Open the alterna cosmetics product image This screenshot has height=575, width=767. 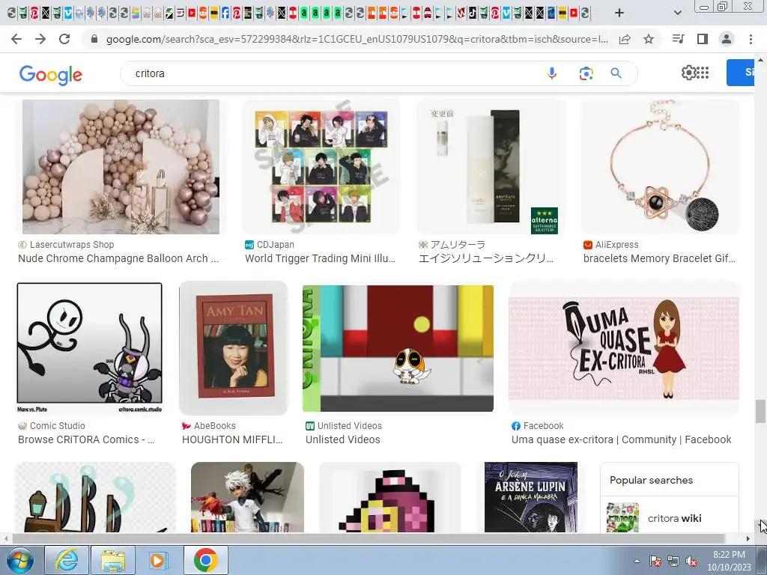tap(491, 167)
